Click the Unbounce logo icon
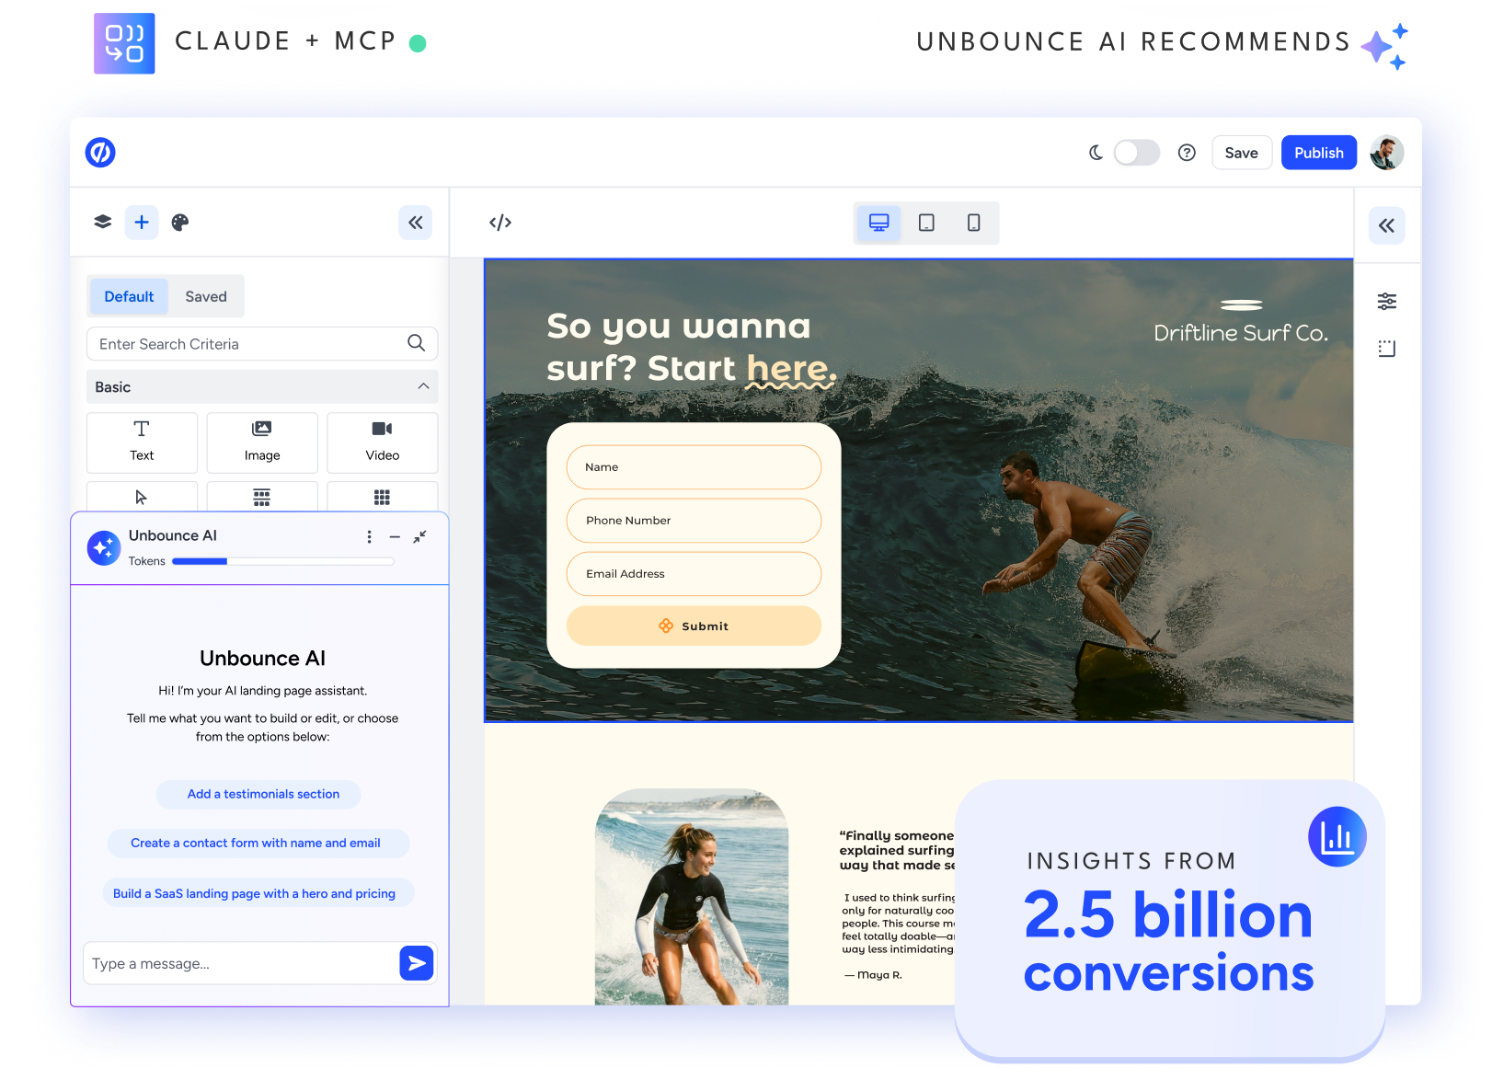1492x1091 pixels. [x=100, y=153]
